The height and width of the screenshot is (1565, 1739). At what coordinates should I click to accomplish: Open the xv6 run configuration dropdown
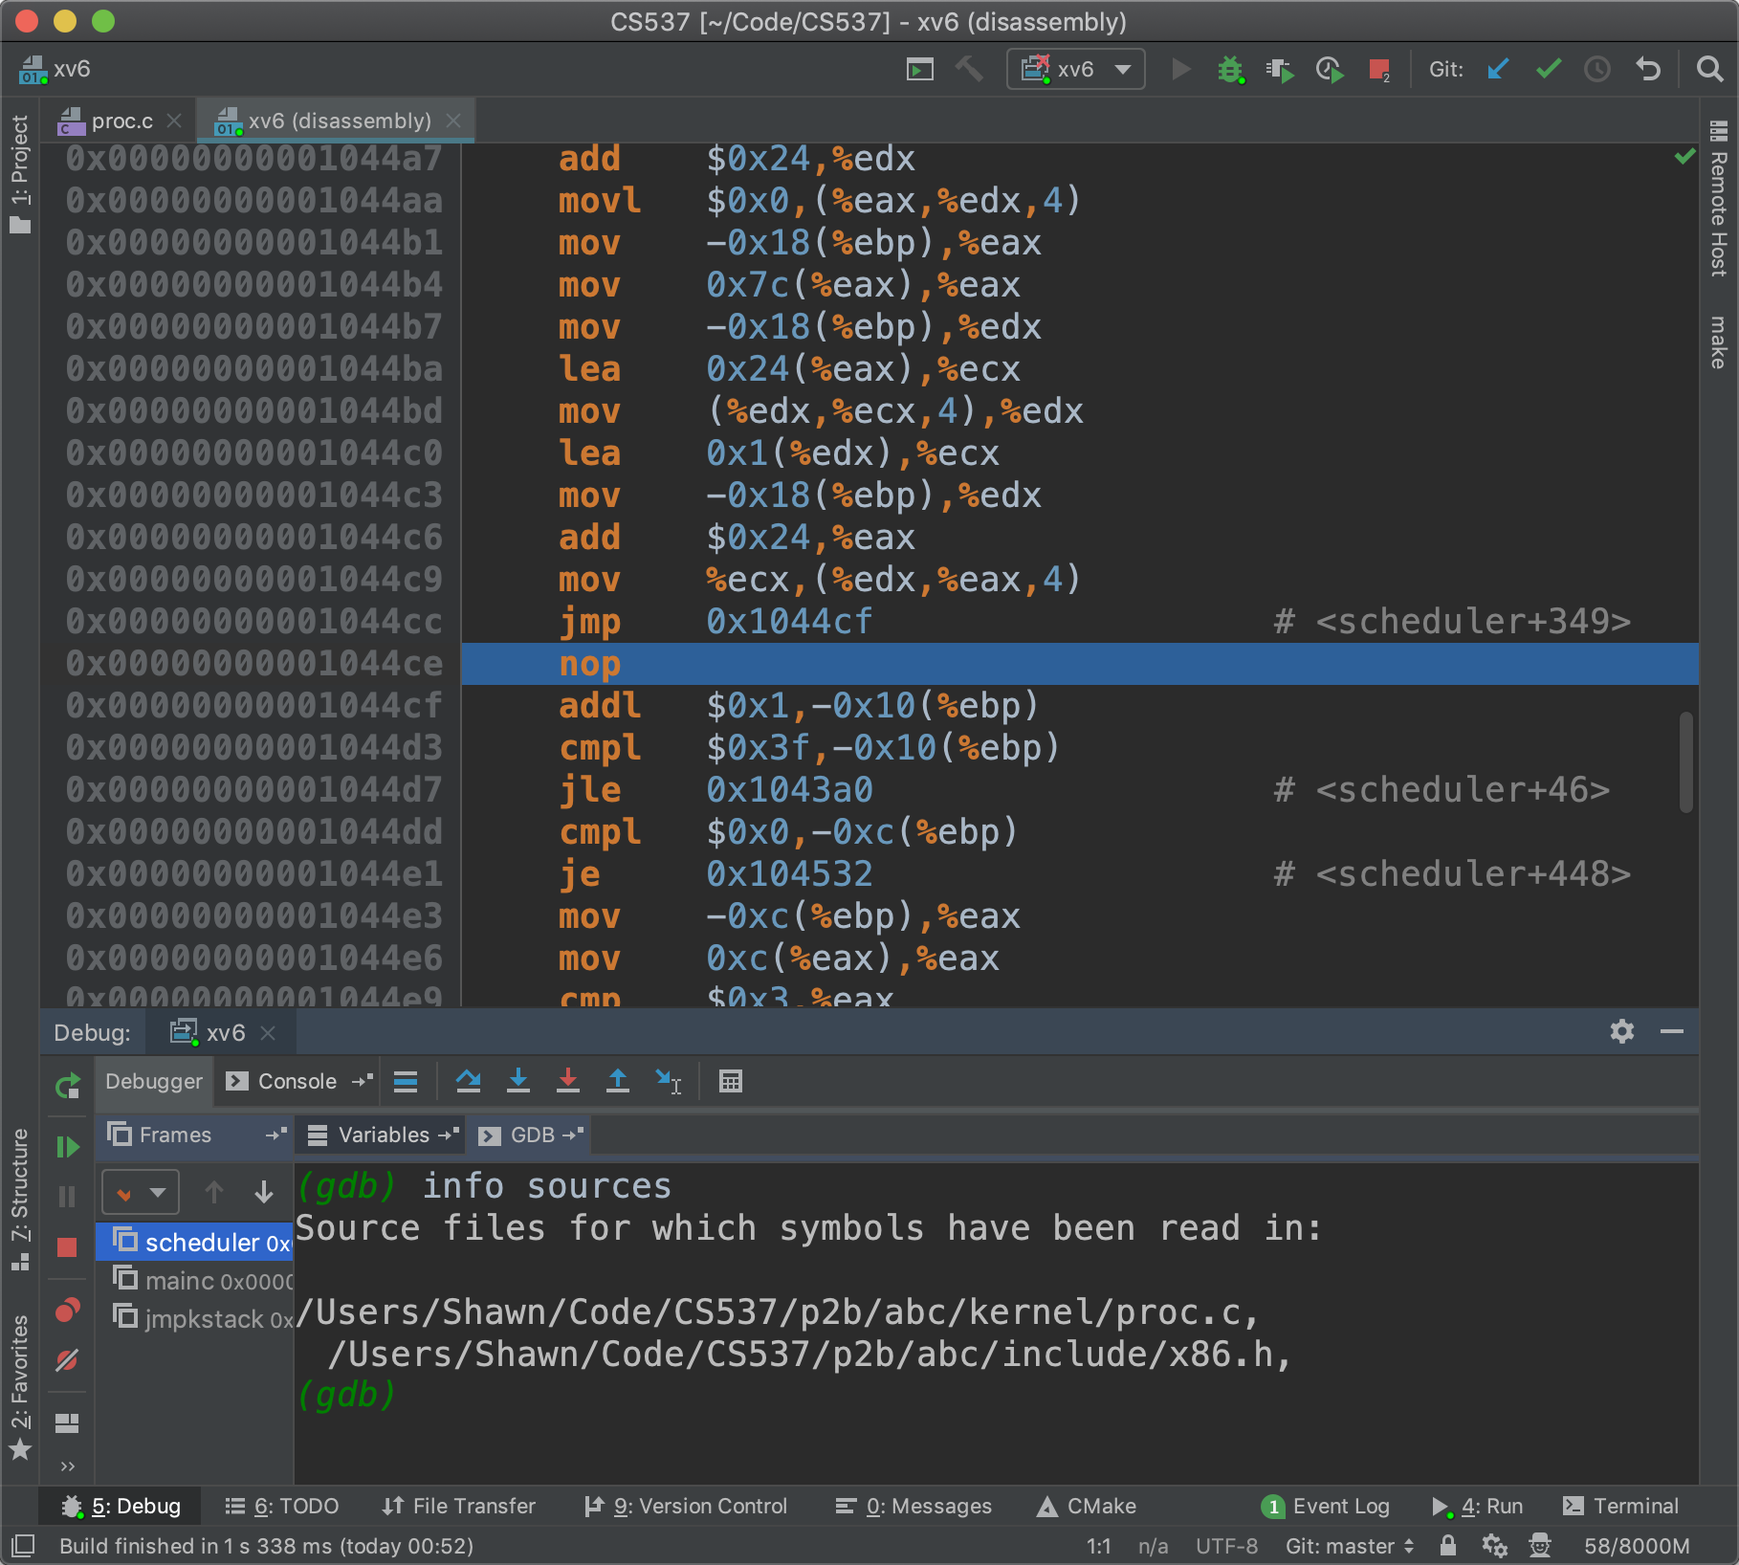coord(1076,70)
